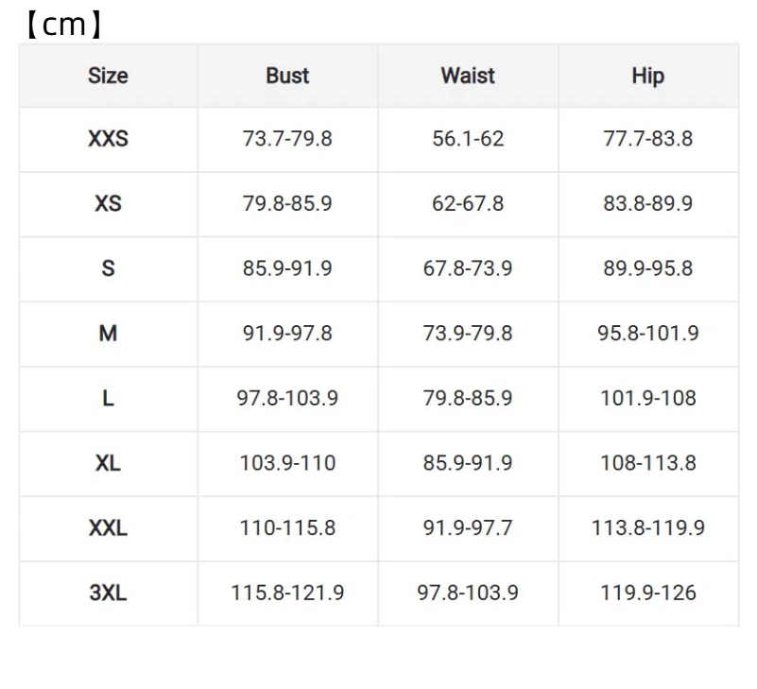Click the Size column header

[x=108, y=76]
